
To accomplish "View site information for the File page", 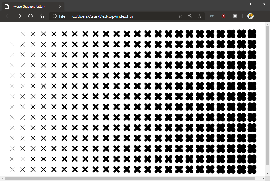I will tap(55, 16).
